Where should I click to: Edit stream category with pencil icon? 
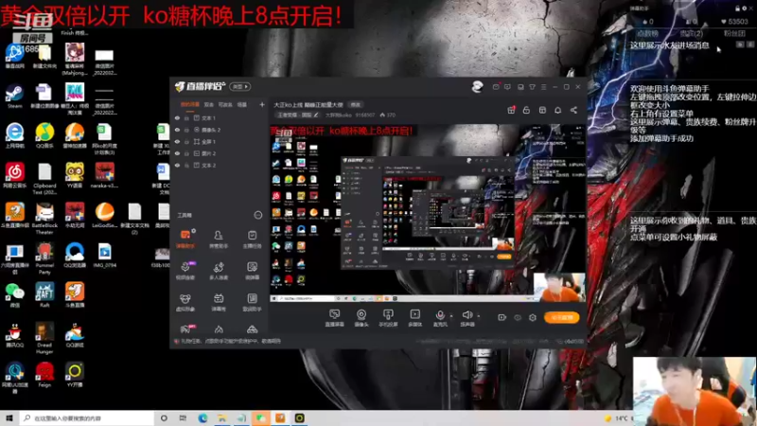pyautogui.click(x=316, y=115)
